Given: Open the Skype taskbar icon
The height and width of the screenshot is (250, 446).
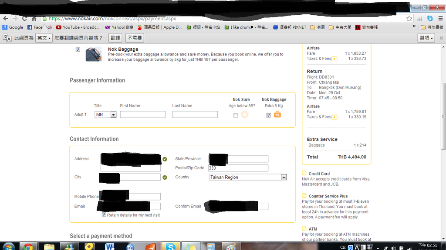Looking at the screenshot, I should pos(170,246).
